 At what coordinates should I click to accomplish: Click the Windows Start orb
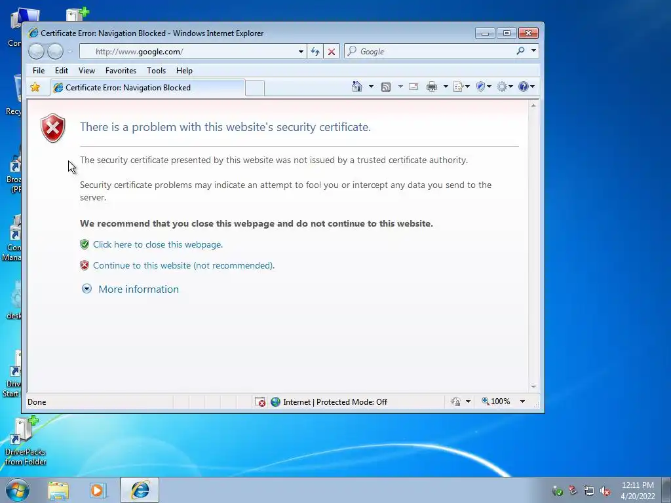coord(18,490)
